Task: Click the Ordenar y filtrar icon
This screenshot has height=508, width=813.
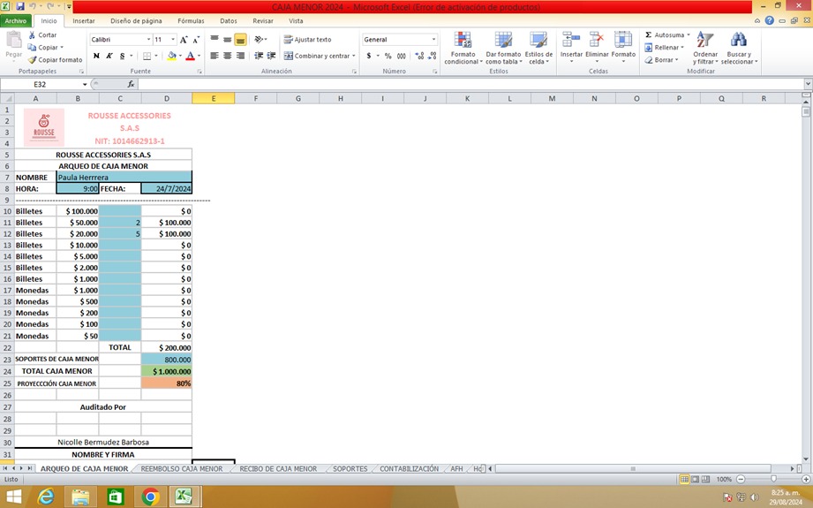Action: tap(704, 41)
